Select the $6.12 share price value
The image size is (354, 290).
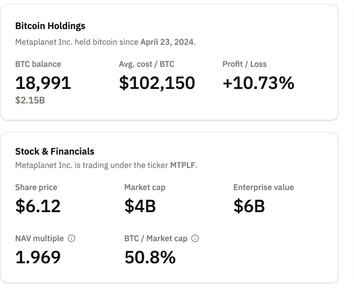point(38,207)
